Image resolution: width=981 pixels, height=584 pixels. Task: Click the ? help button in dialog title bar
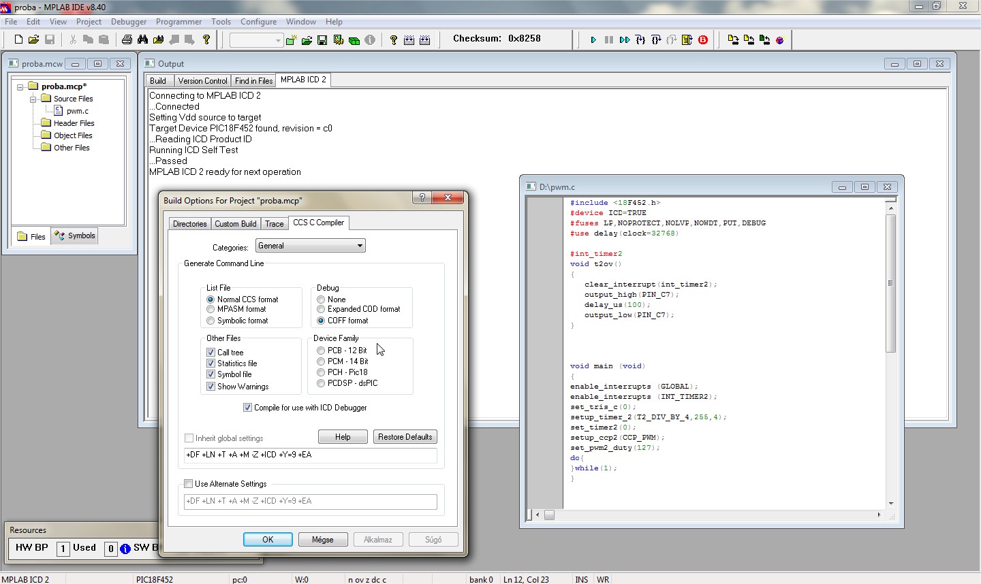tap(422, 197)
